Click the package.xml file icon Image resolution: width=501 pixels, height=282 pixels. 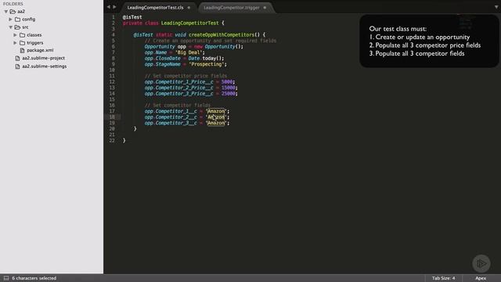point(22,50)
